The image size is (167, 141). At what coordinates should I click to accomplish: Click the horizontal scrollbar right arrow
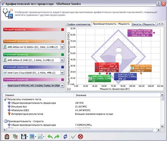pyautogui.click(x=158, y=130)
